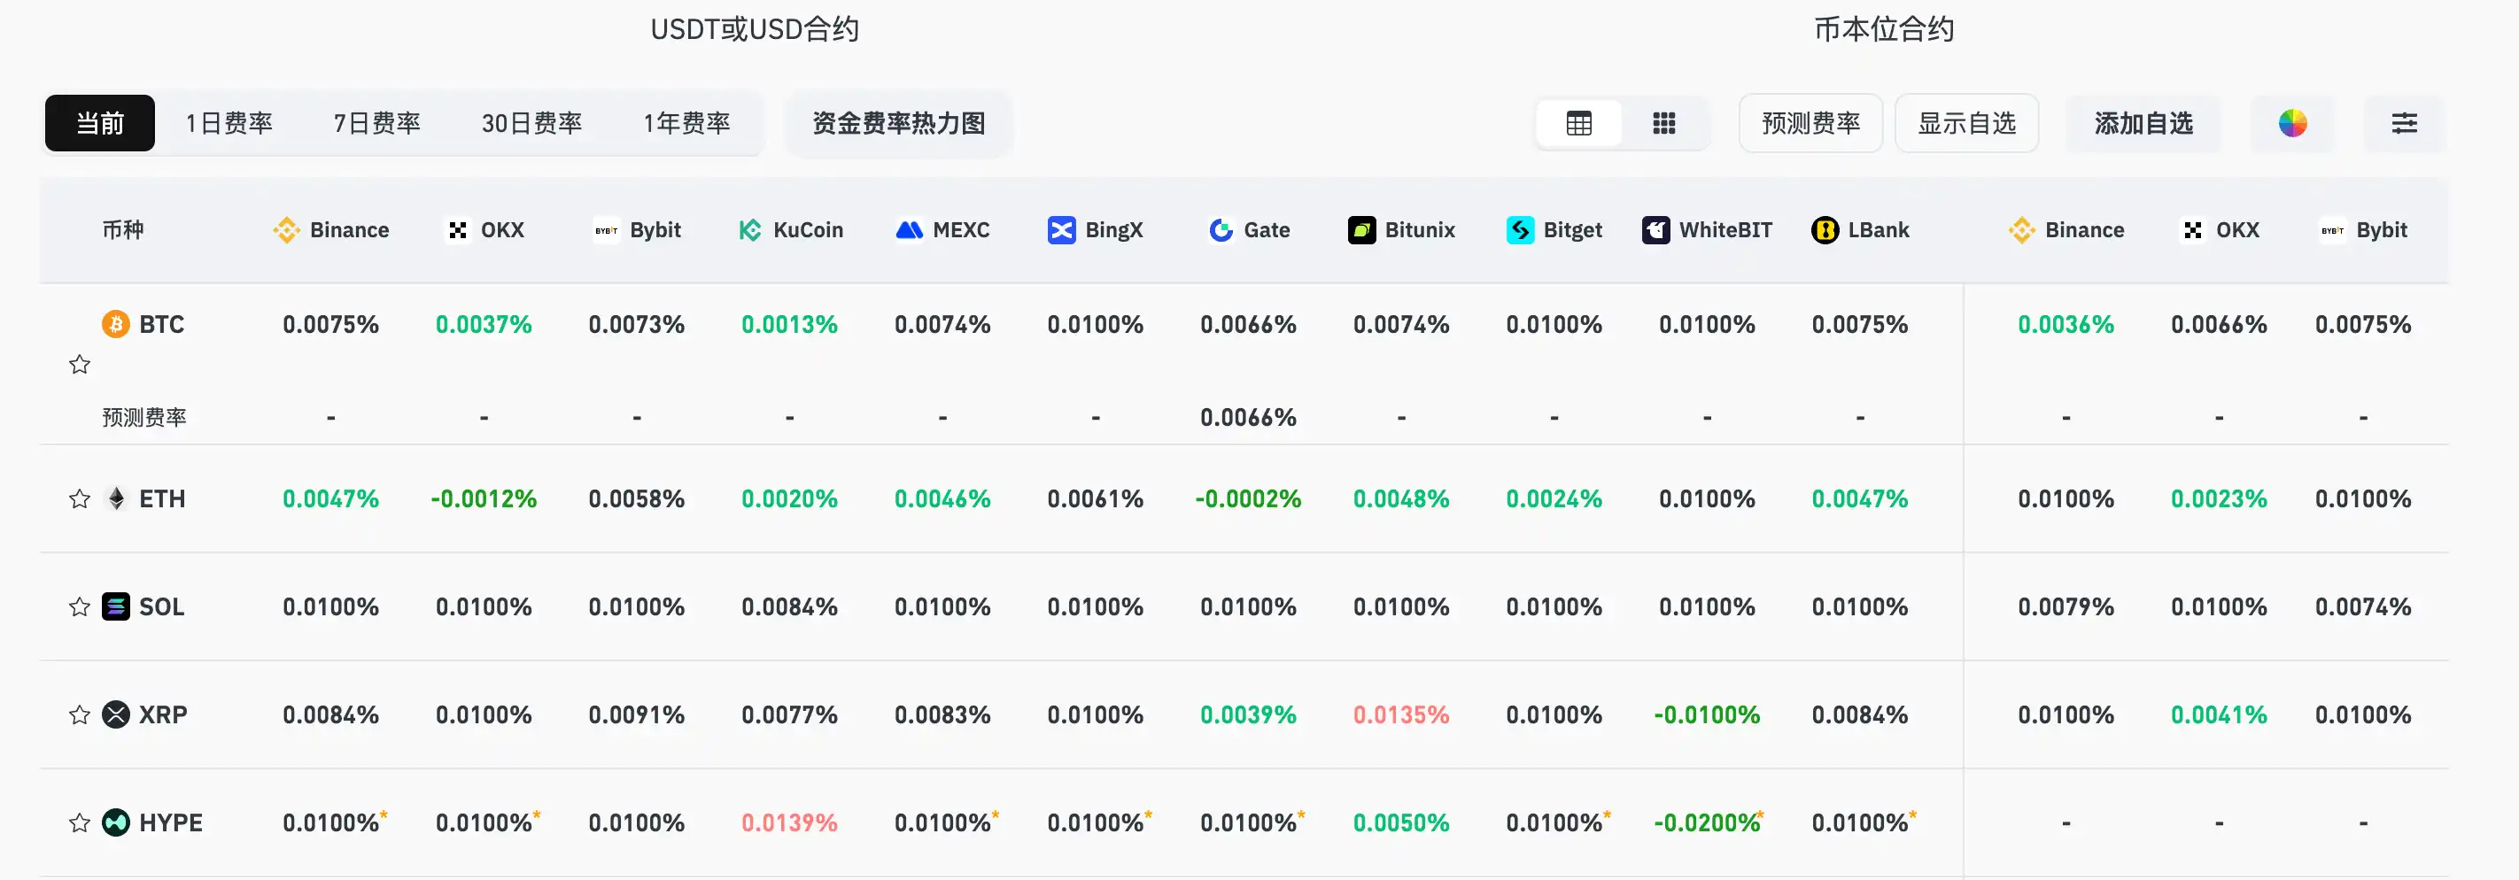This screenshot has height=880, width=2519.
Task: Click the BingX logo icon
Action: tap(1061, 230)
